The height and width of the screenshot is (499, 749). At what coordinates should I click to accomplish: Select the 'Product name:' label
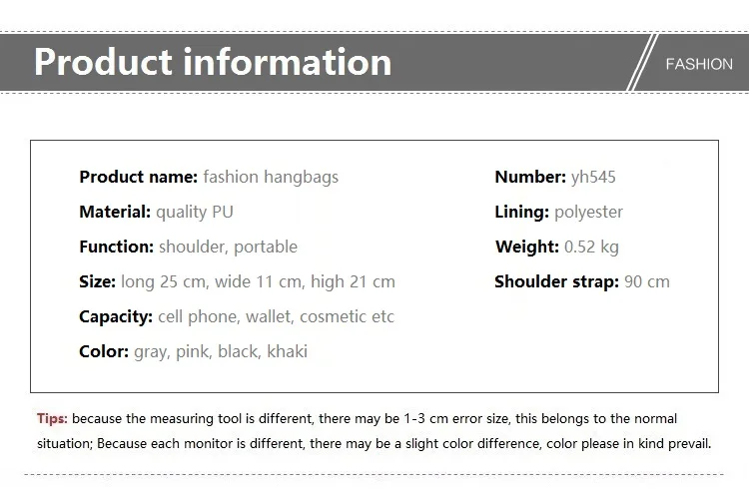pyautogui.click(x=139, y=178)
